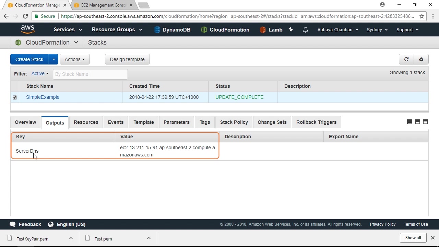Select the full-height pane layout icon
The image size is (439, 247).
pyautogui.click(x=425, y=122)
